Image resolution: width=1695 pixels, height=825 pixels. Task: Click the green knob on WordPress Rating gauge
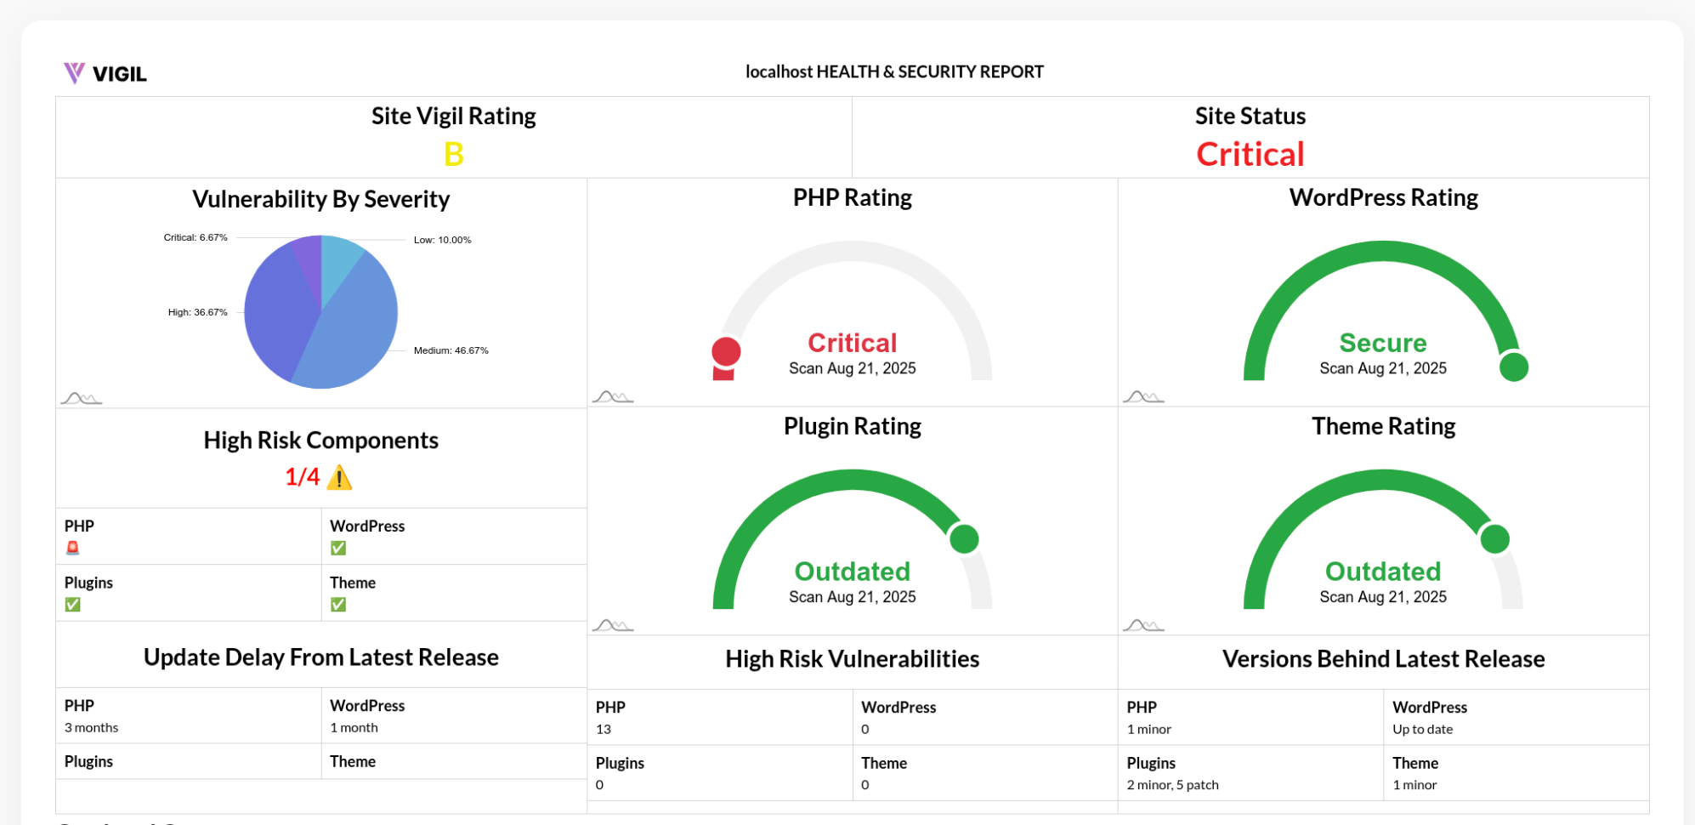(1513, 367)
